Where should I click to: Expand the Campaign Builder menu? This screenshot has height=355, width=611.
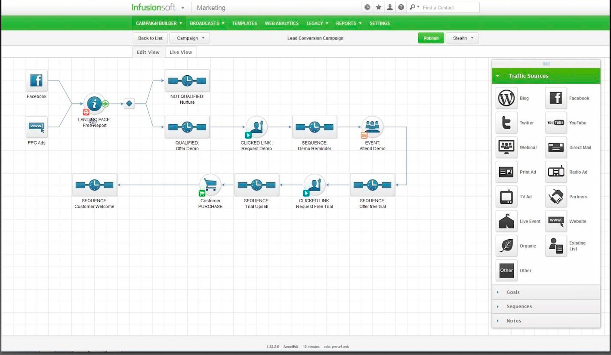click(159, 23)
